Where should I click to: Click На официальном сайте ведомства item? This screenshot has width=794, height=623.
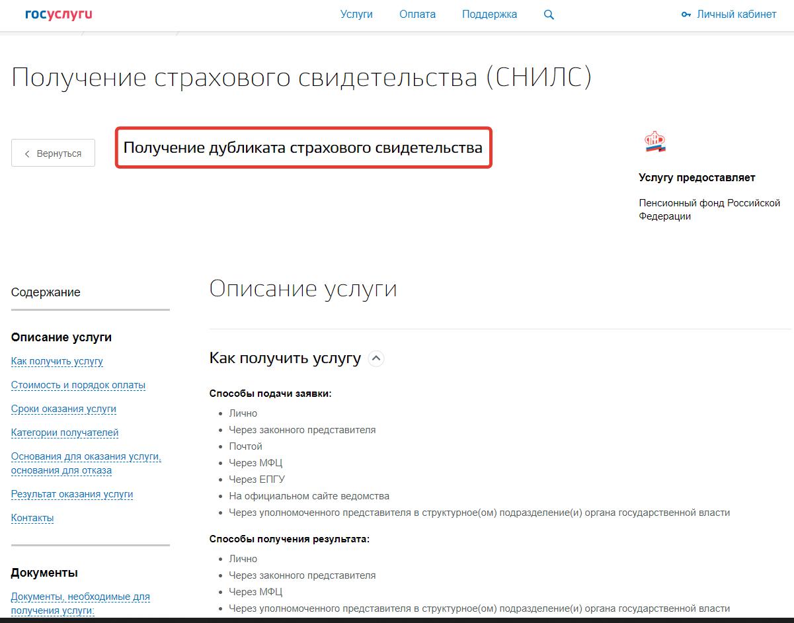(x=309, y=496)
